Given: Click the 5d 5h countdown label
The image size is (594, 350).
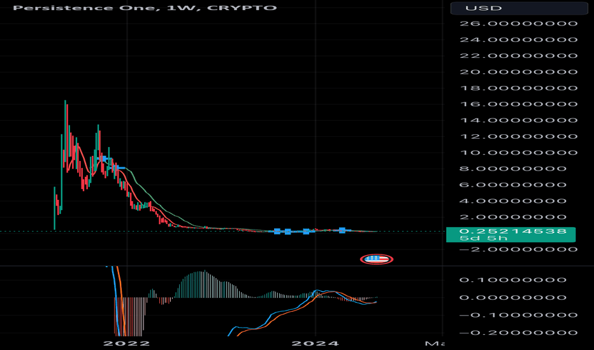Looking at the screenshot, I should pyautogui.click(x=483, y=239).
